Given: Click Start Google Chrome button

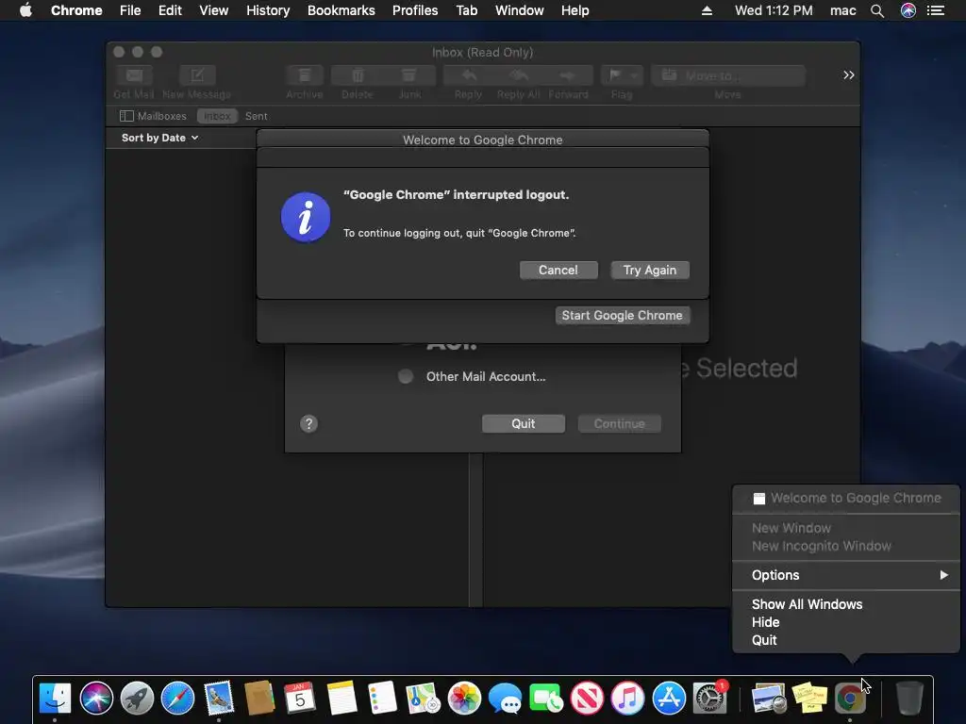Looking at the screenshot, I should (622, 315).
